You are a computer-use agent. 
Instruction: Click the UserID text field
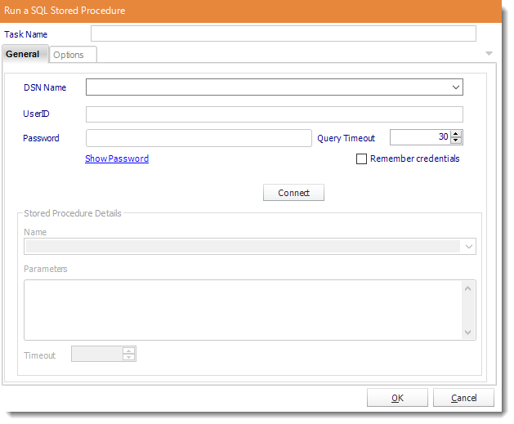tap(275, 114)
